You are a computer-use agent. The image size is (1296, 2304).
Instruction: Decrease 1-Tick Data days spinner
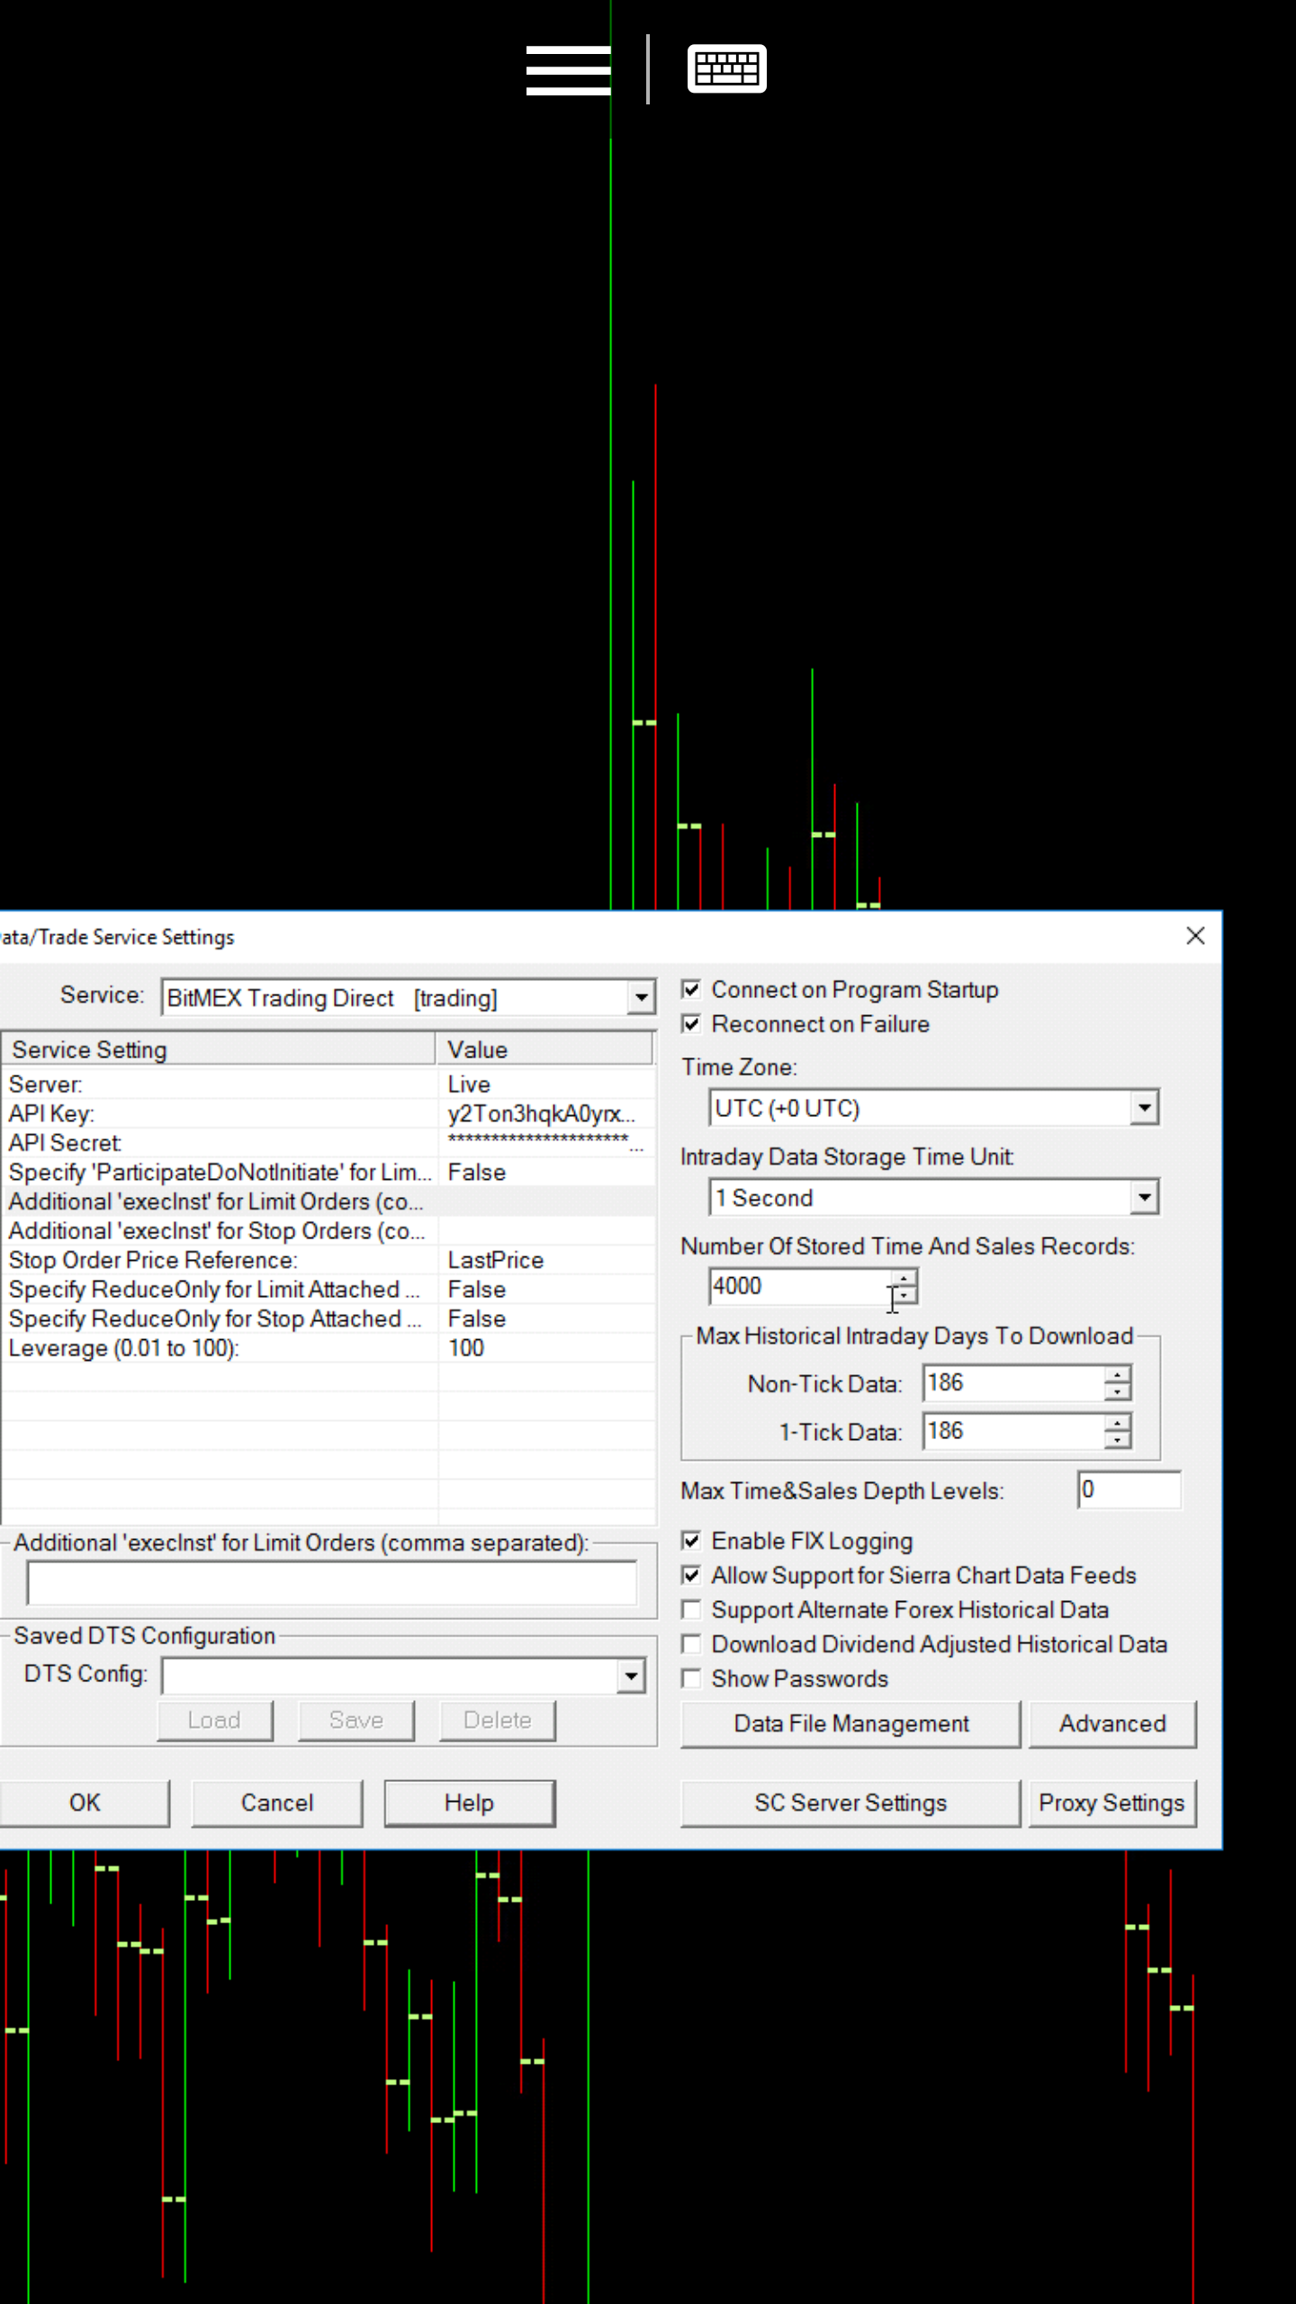(1117, 1439)
